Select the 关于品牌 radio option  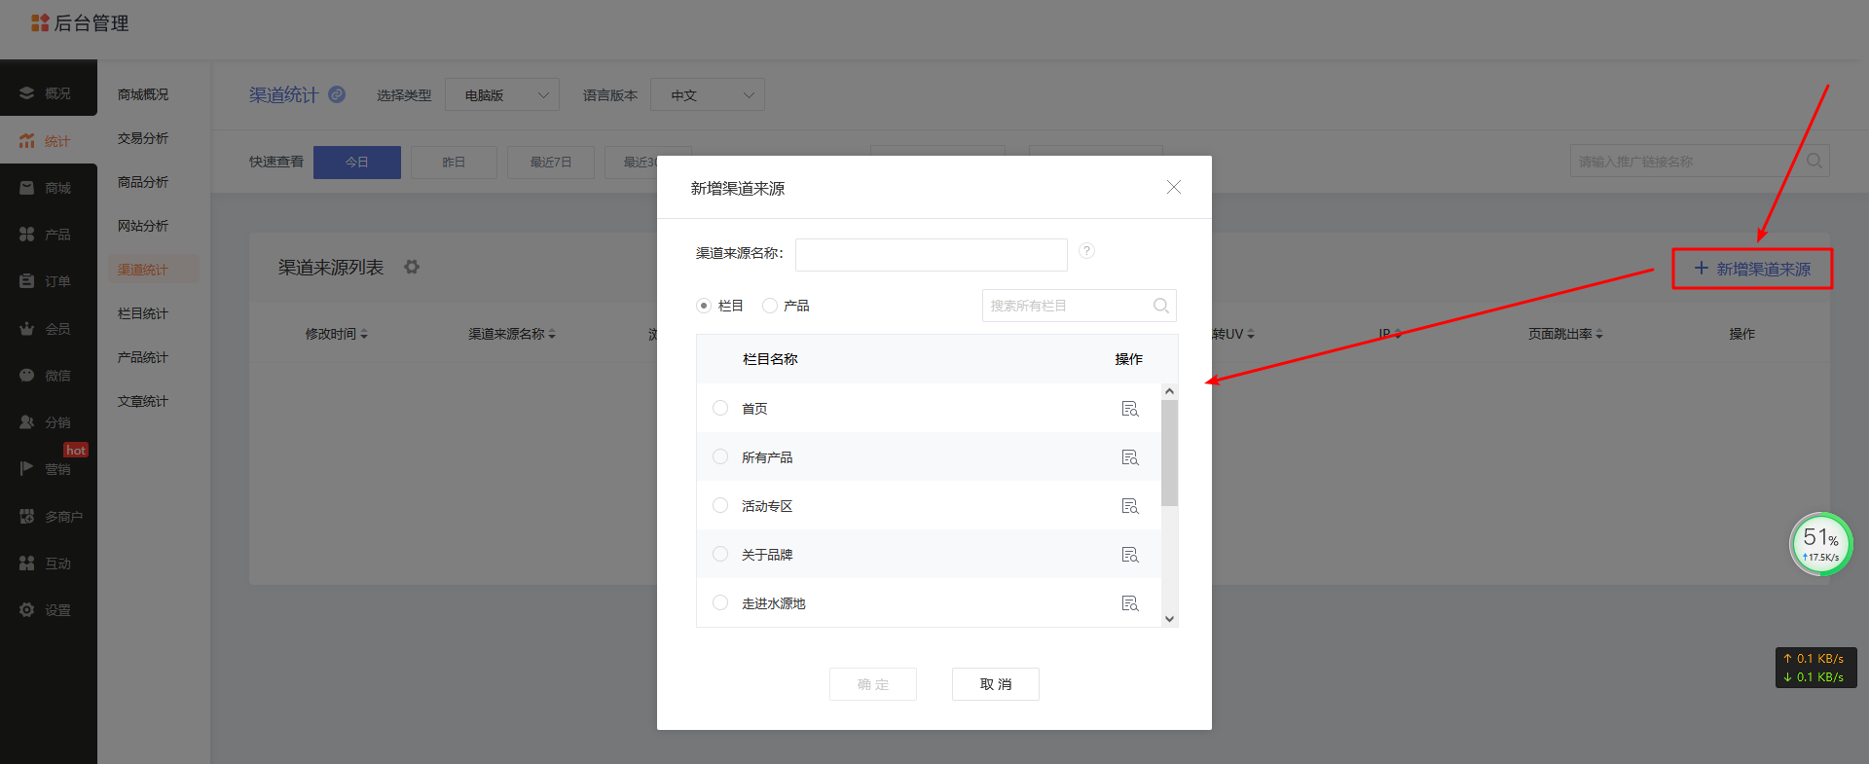[720, 554]
